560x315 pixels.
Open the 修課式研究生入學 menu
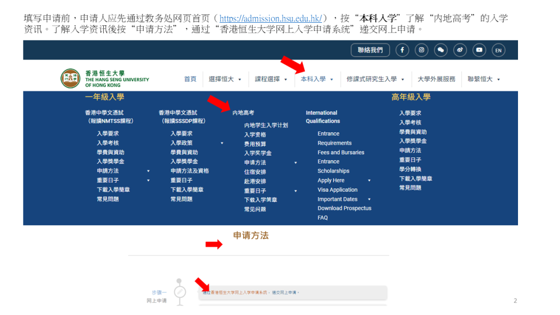coord(371,79)
